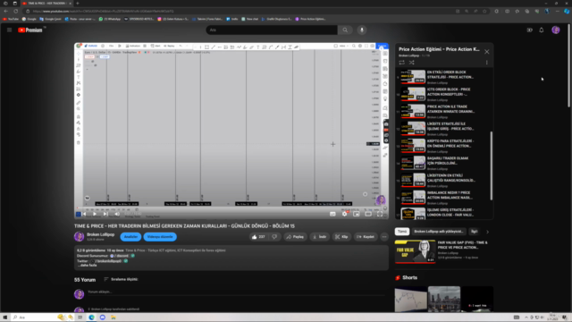The width and height of the screenshot is (572, 322).
Task: Go to the previous video
Action: 84,214
